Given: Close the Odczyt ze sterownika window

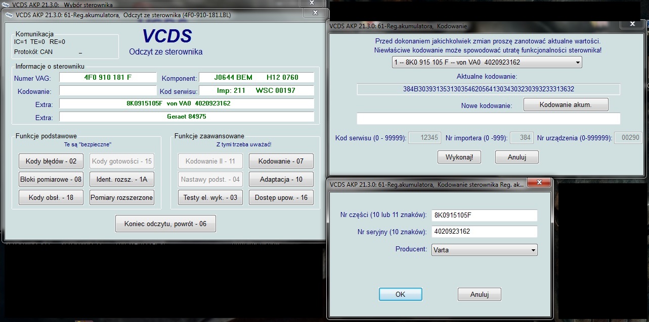Looking at the screenshot, I should (314, 13).
